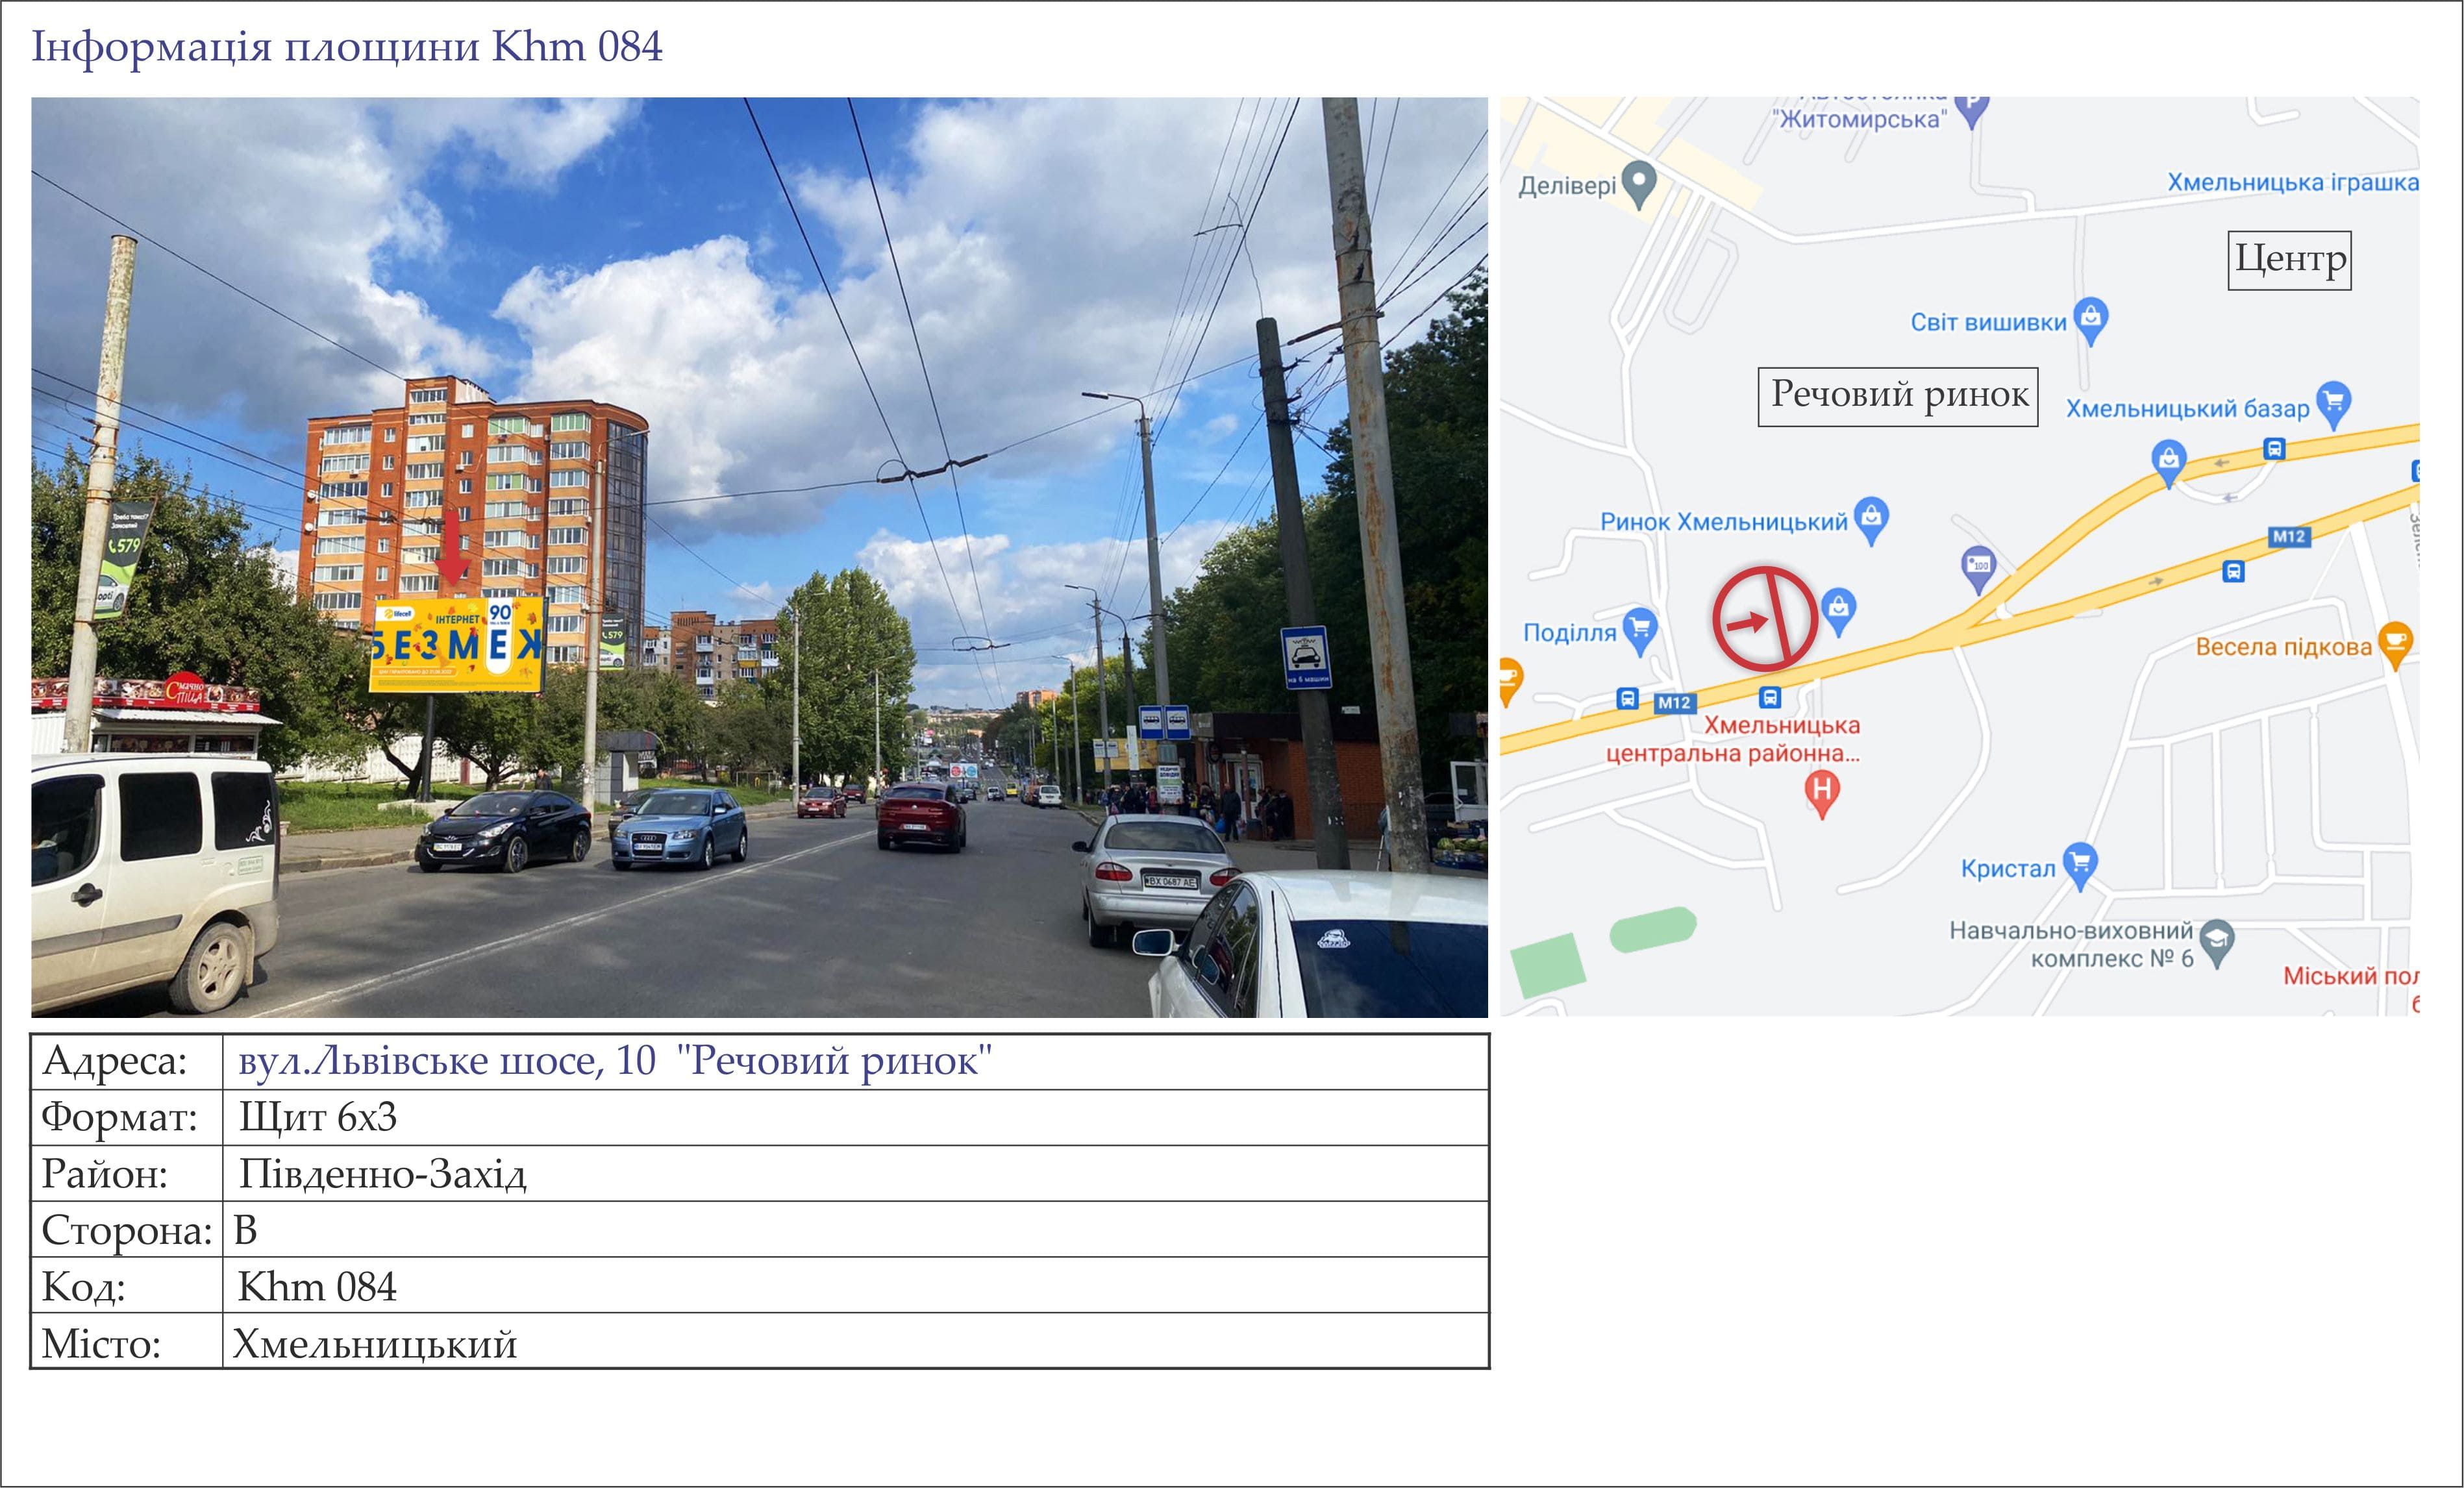The width and height of the screenshot is (2464, 1488).
Task: Click the yellow БЕЗМЕЖ billboard in the photo
Action: coord(456,645)
